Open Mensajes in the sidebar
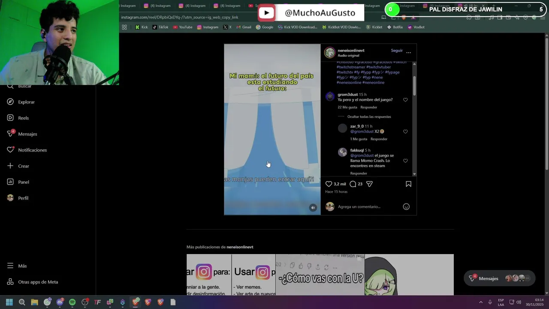Image resolution: width=549 pixels, height=309 pixels. pyautogui.click(x=21, y=134)
